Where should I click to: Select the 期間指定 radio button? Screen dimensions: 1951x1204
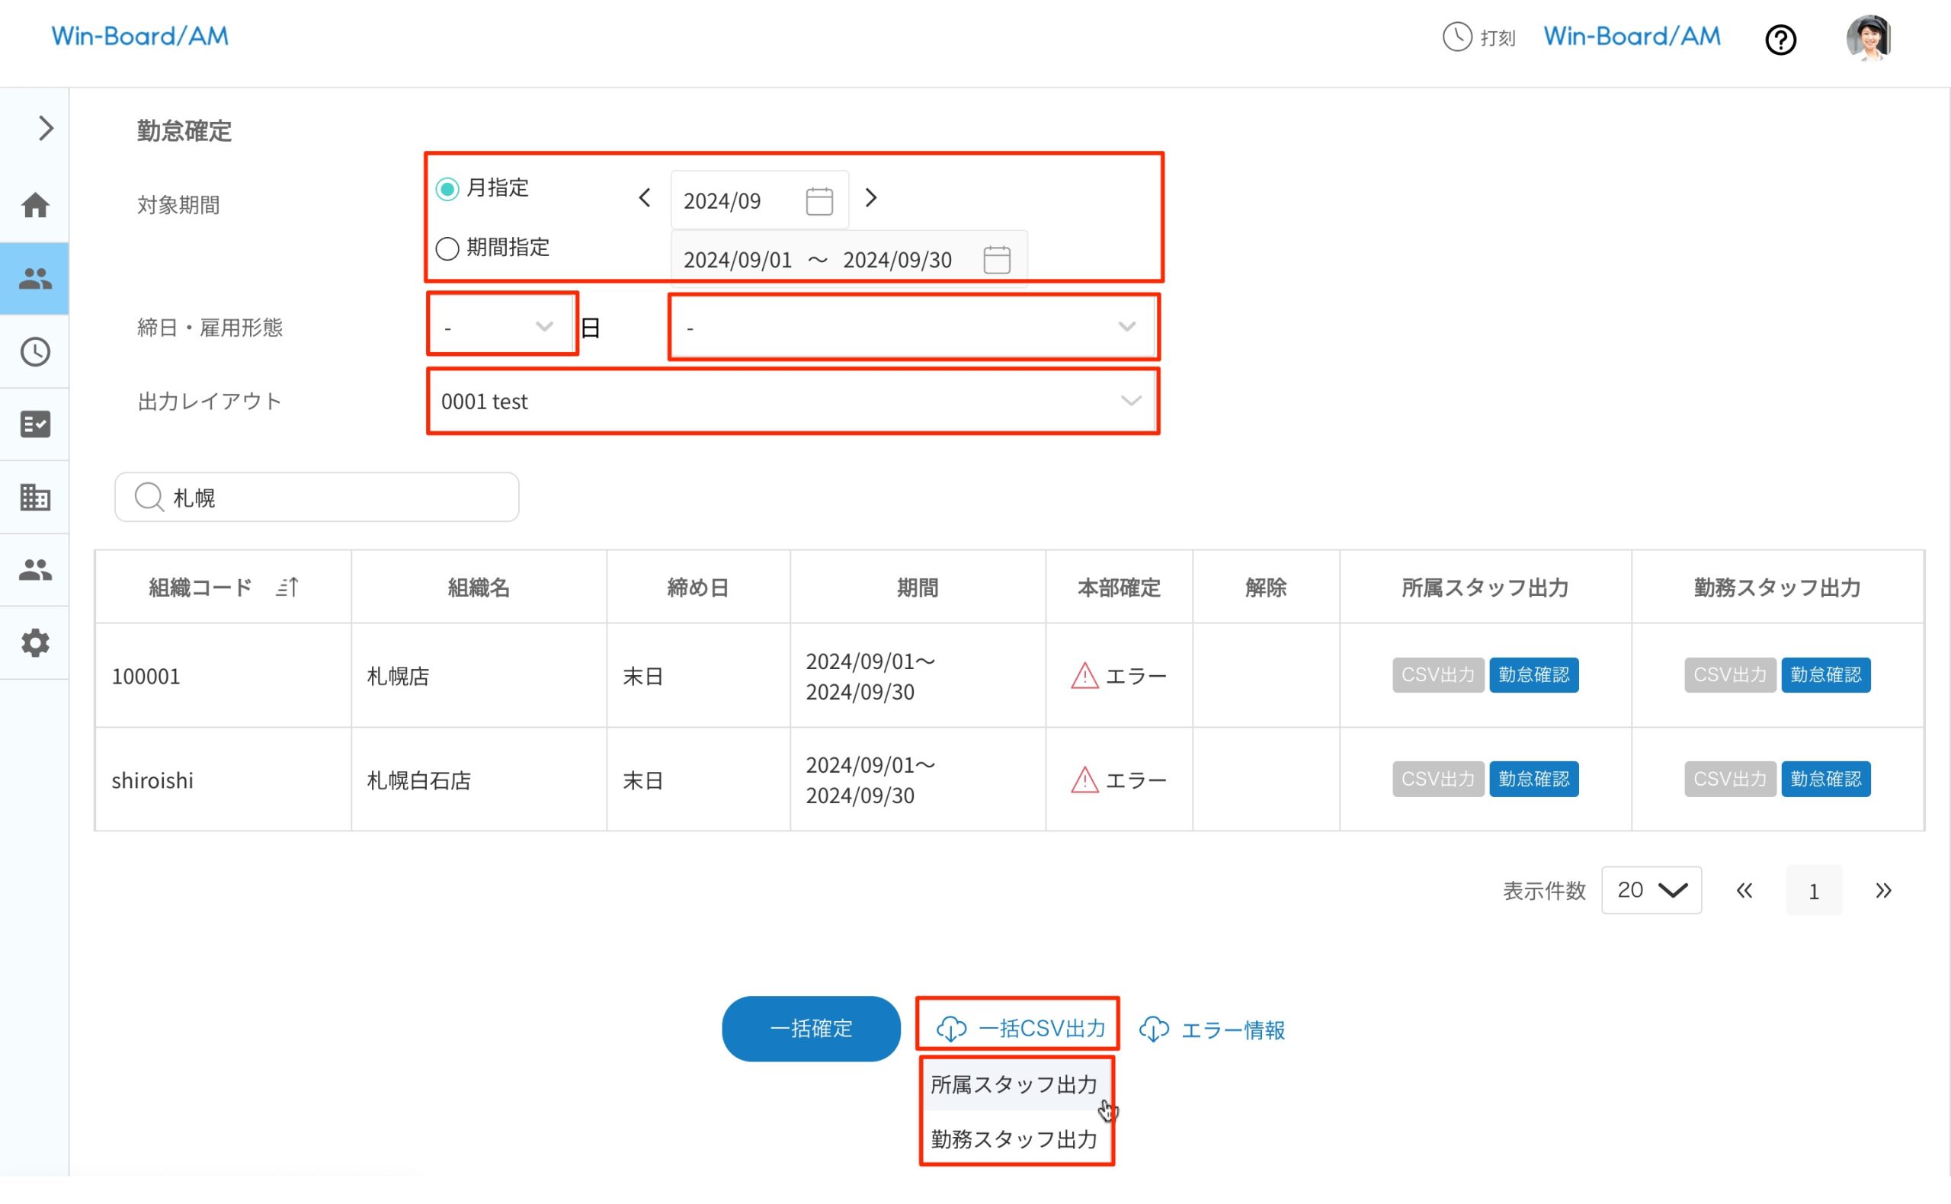pyautogui.click(x=447, y=248)
